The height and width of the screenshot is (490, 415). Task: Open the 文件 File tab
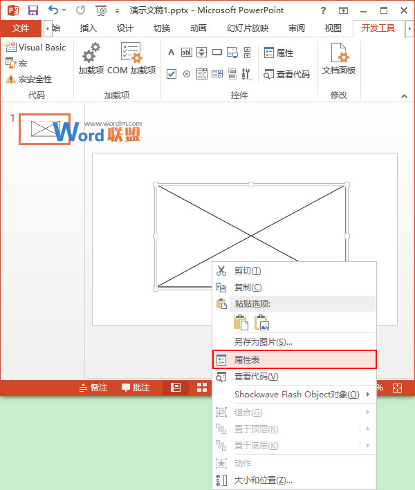(21, 28)
